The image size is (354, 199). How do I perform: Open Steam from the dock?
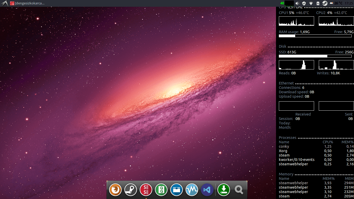coord(130,190)
